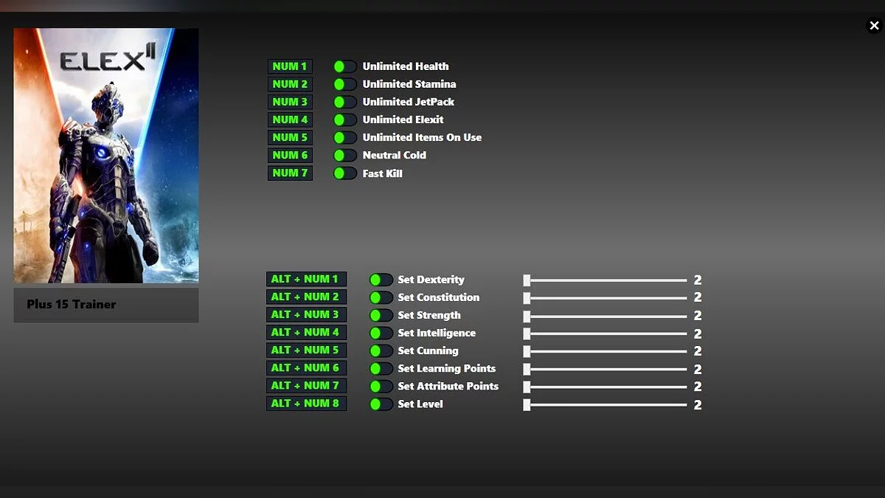Click the Set Strength slider handle
The width and height of the screenshot is (885, 498).
click(527, 316)
